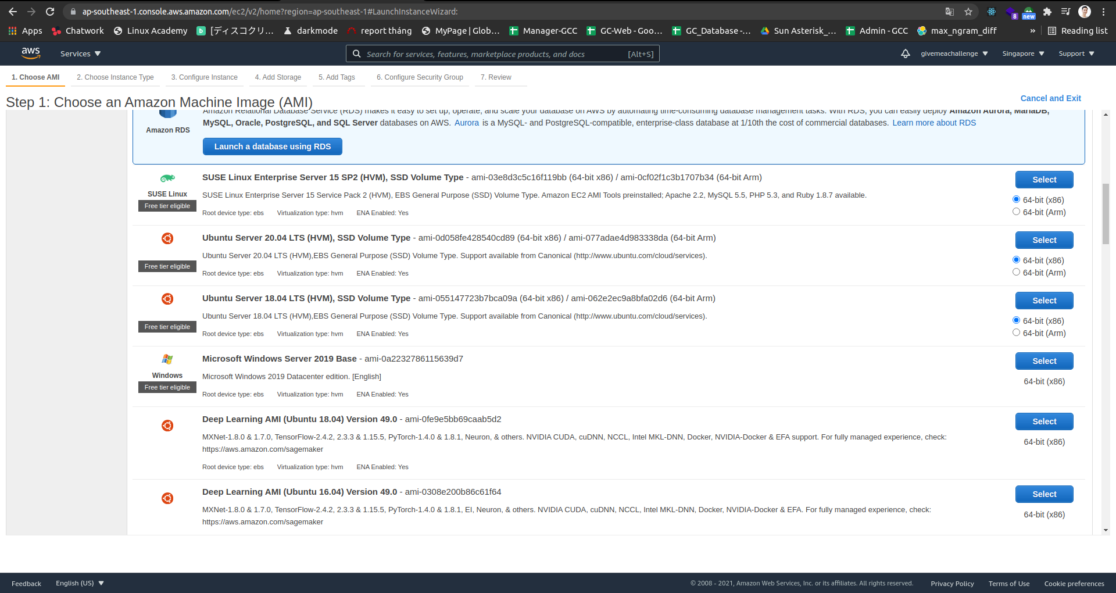This screenshot has height=593, width=1116.
Task: Expand the givemeachallenge account menu
Action: point(953,53)
